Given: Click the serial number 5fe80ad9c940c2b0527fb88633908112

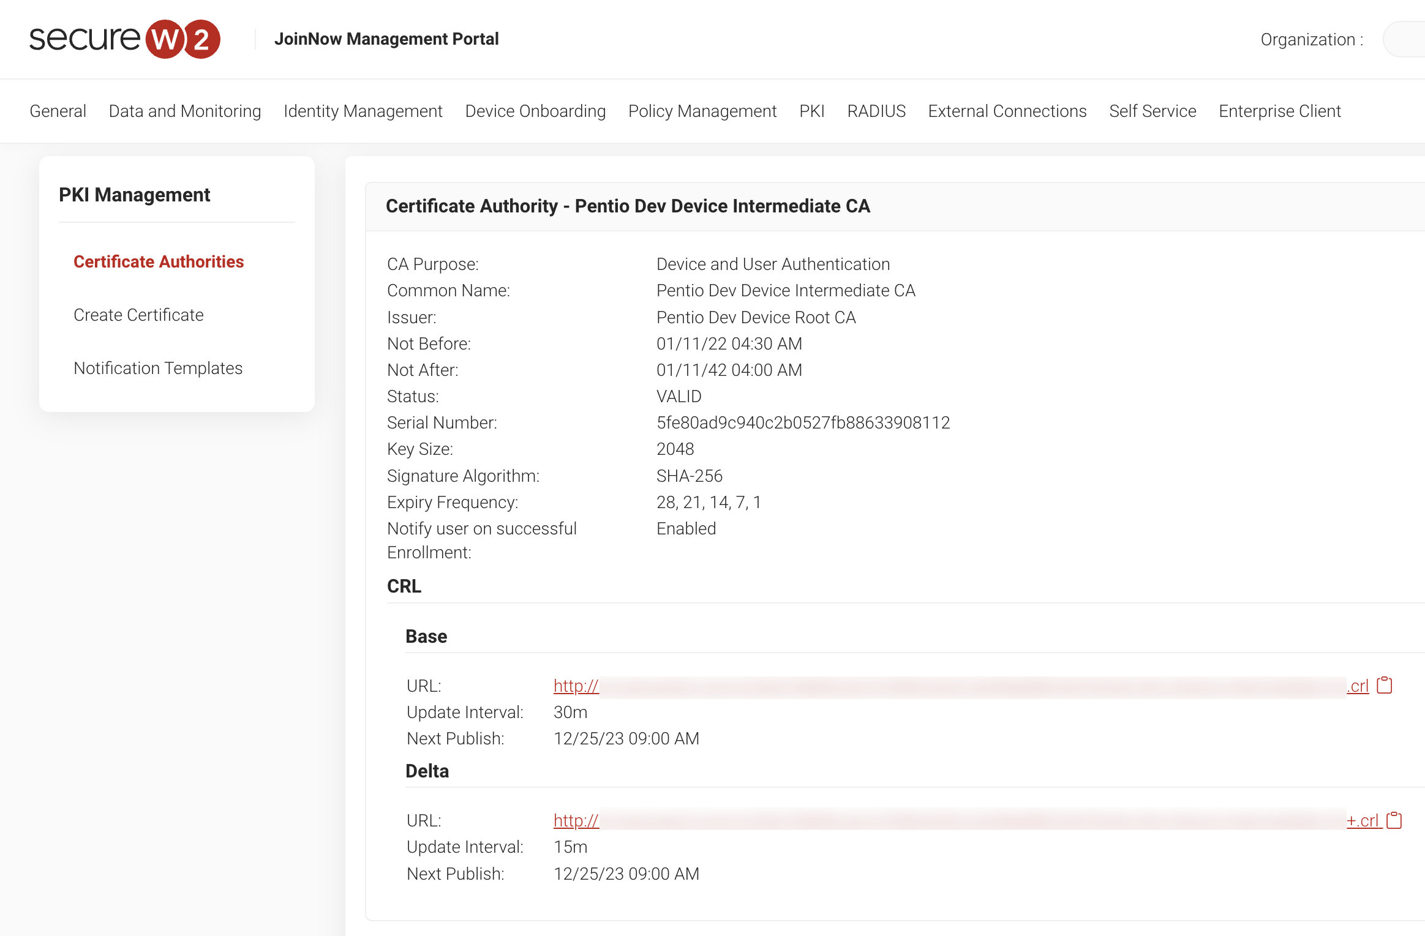Looking at the screenshot, I should click(x=803, y=422).
